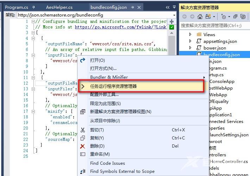
Task: Click the collapse all icon
Action: pyautogui.click(x=235, y=17)
